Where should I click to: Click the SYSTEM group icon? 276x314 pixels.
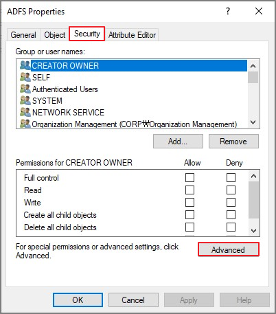point(25,100)
